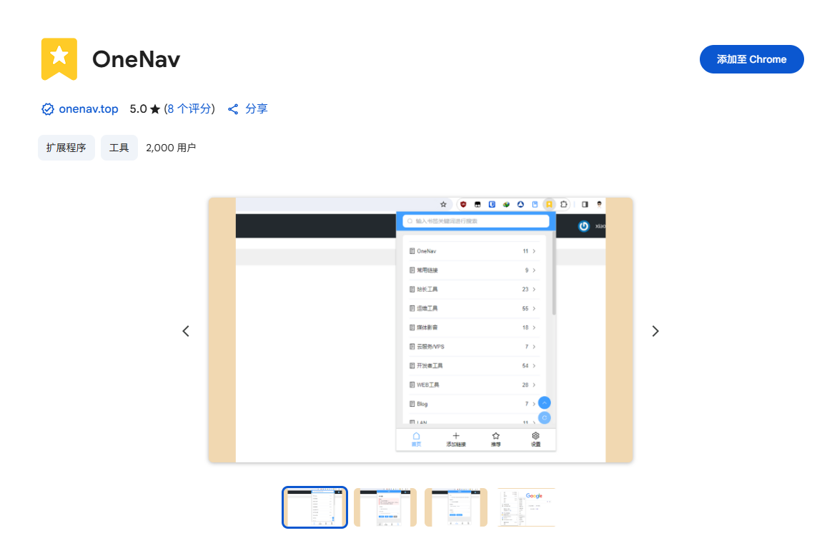Click the 2,000 用户 user count text
817x553 pixels.
[171, 148]
